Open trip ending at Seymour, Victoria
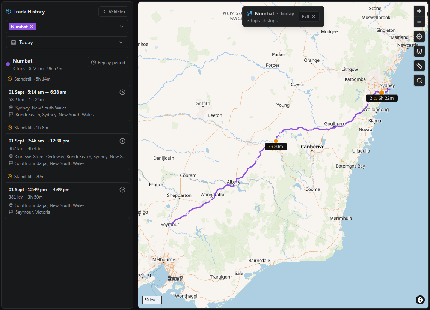This screenshot has width=430, height=310. (x=67, y=201)
